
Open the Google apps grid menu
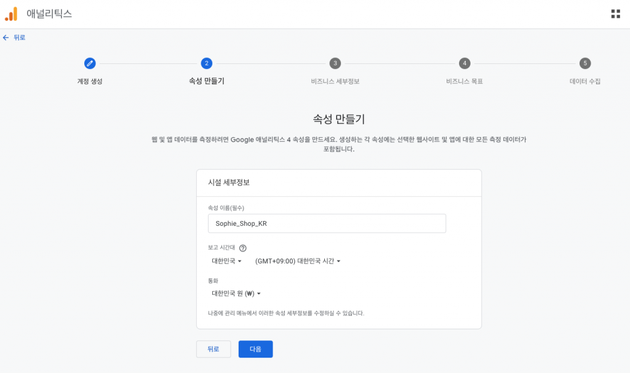click(x=615, y=13)
